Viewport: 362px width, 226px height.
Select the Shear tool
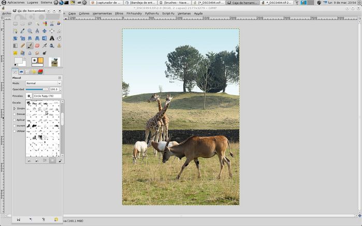pyautogui.click(x=30, y=38)
